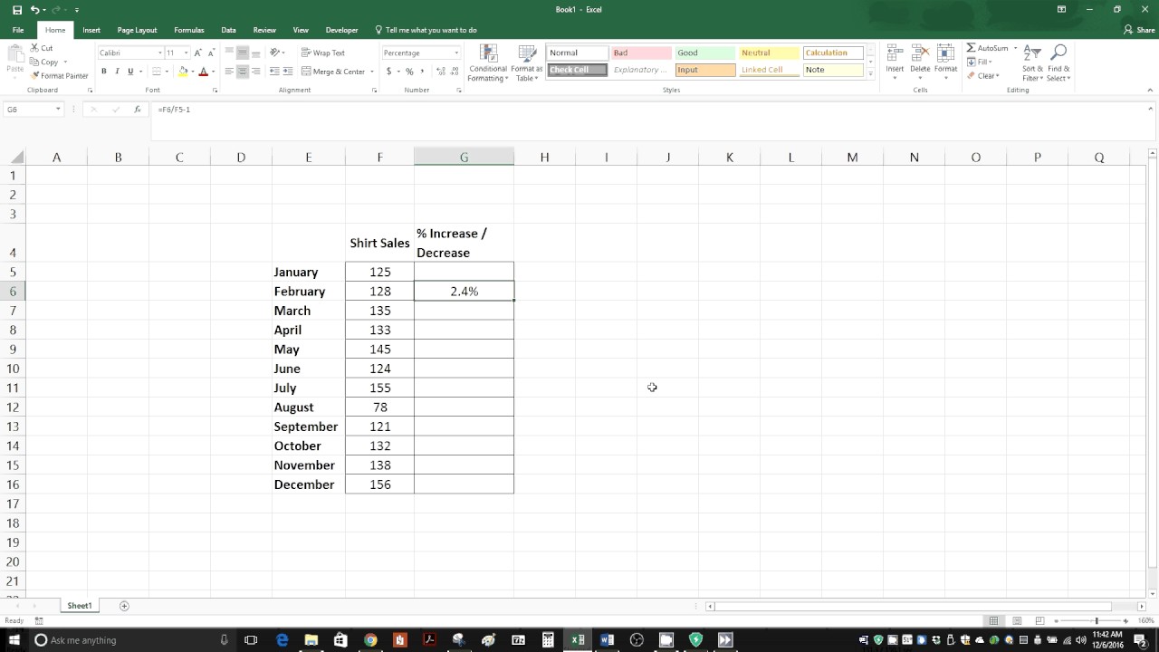Click the Increase Decimal icon
The height and width of the screenshot is (652, 1159).
[x=439, y=72]
